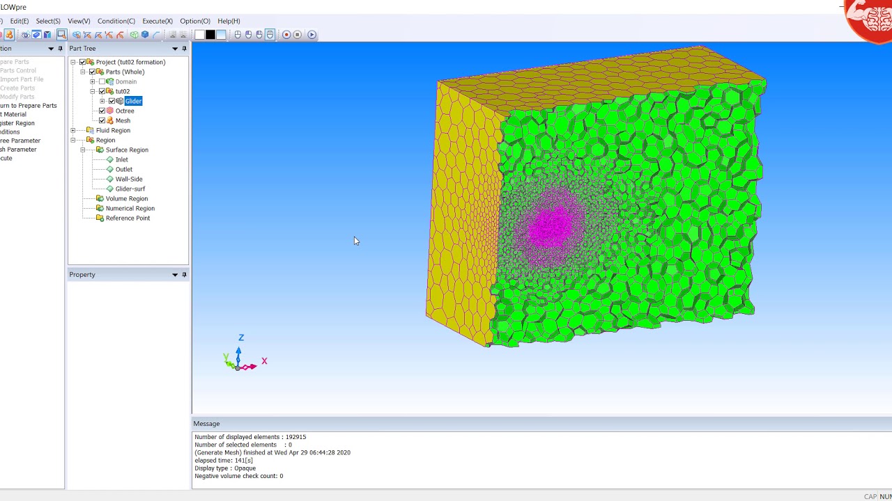
Task: Pin the Part Tree panel
Action: 184,48
